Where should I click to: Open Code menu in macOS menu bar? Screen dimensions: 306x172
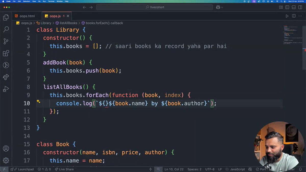click(x=8, y=1)
